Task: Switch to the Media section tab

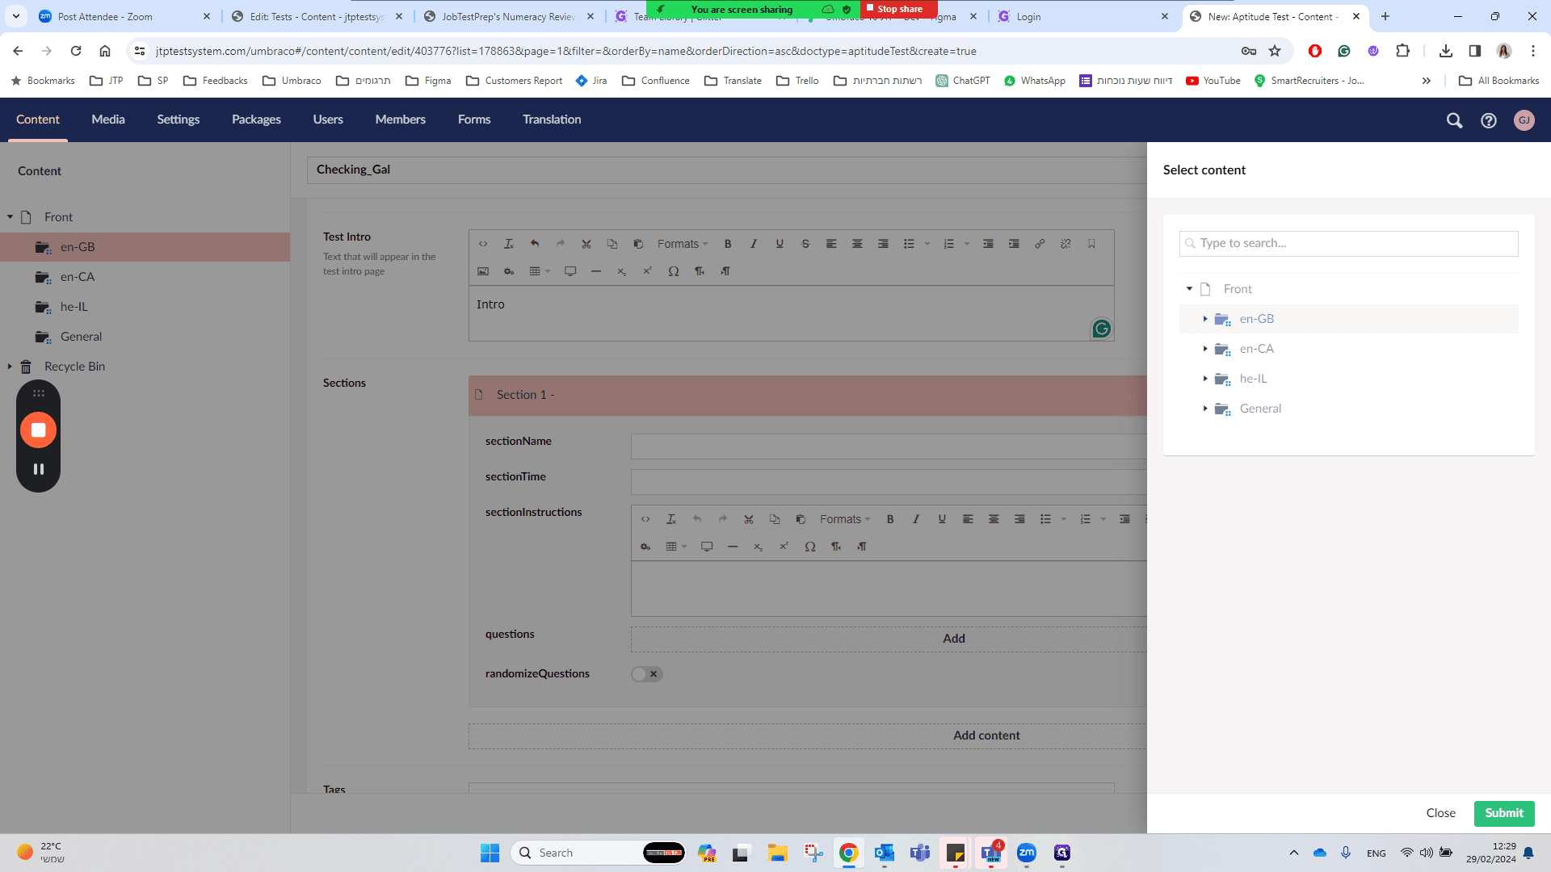Action: tap(108, 119)
